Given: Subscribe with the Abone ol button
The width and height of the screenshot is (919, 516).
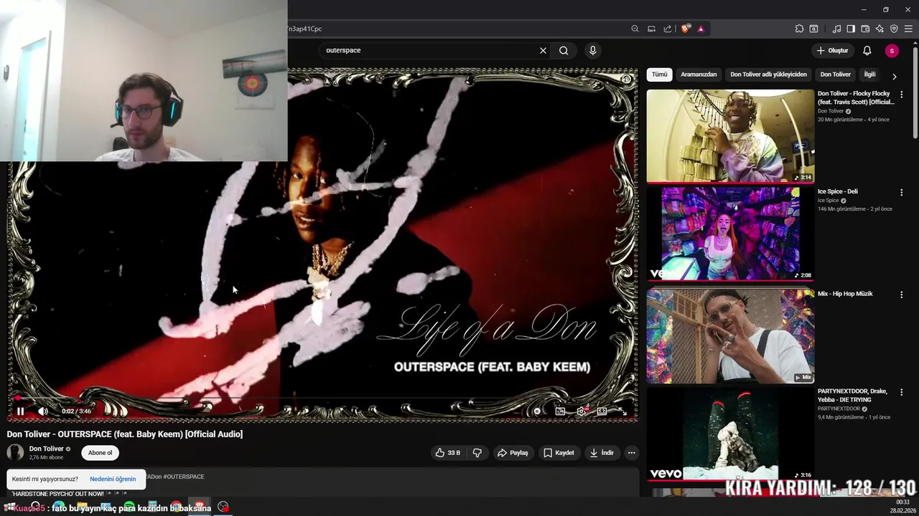Looking at the screenshot, I should pyautogui.click(x=100, y=453).
